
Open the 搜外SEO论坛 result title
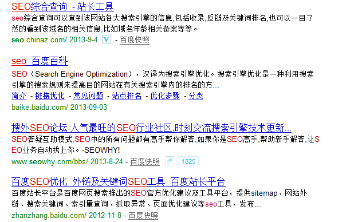click(151, 128)
